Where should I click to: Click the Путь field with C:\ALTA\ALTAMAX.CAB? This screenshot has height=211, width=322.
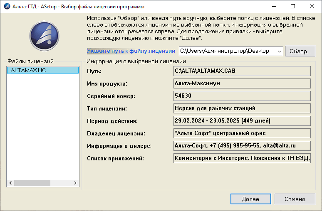(242, 71)
